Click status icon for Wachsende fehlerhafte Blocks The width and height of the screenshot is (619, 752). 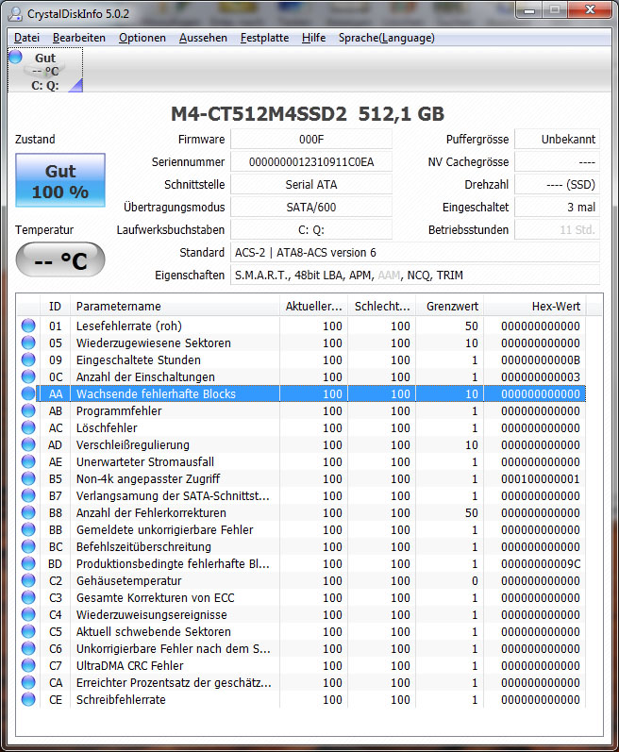click(28, 393)
